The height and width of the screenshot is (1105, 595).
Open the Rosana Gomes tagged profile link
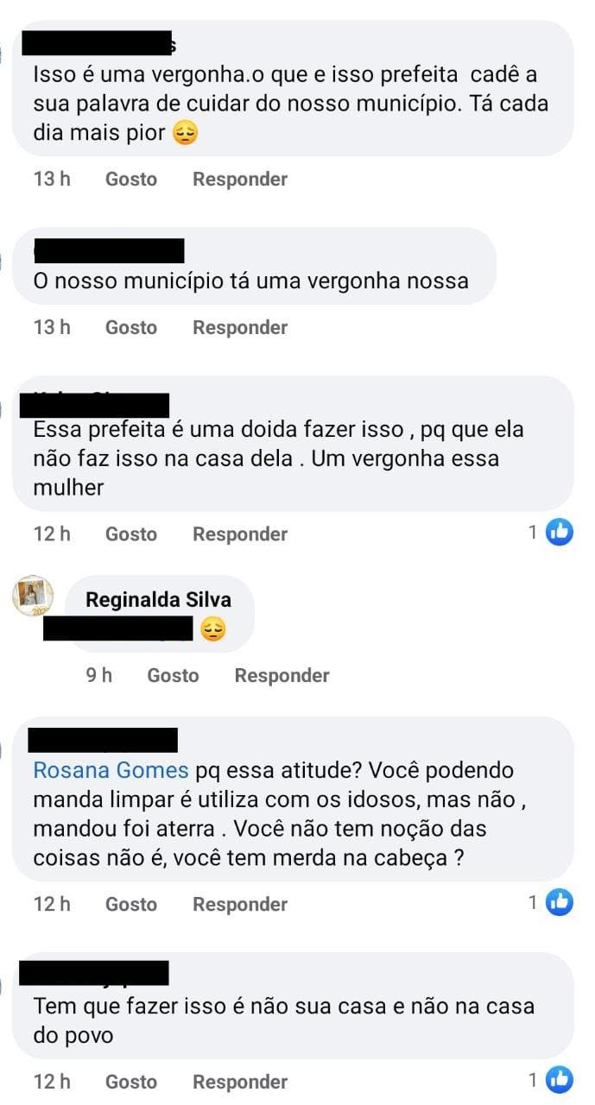[111, 770]
